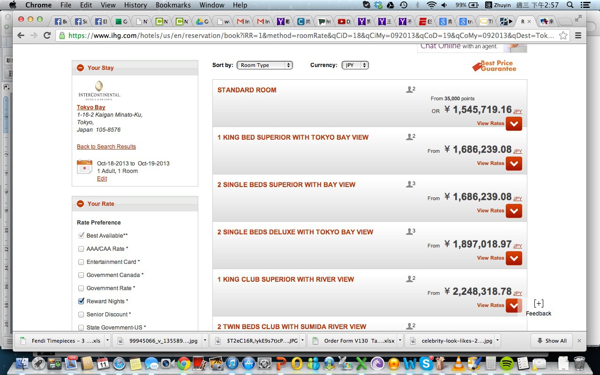This screenshot has width=600, height=375.
Task: Collapse the Your Stay panel minus icon
Action: [80, 68]
